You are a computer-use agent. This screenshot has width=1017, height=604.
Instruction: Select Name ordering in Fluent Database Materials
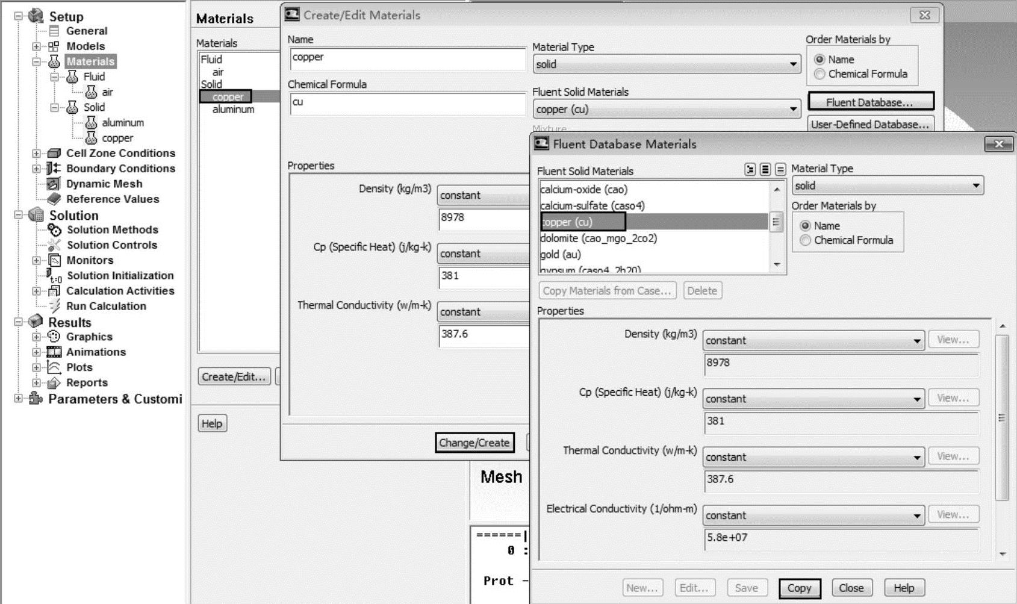[806, 226]
